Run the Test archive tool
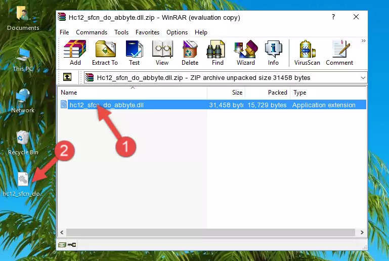The width and height of the screenshot is (389, 261). pyautogui.click(x=134, y=53)
